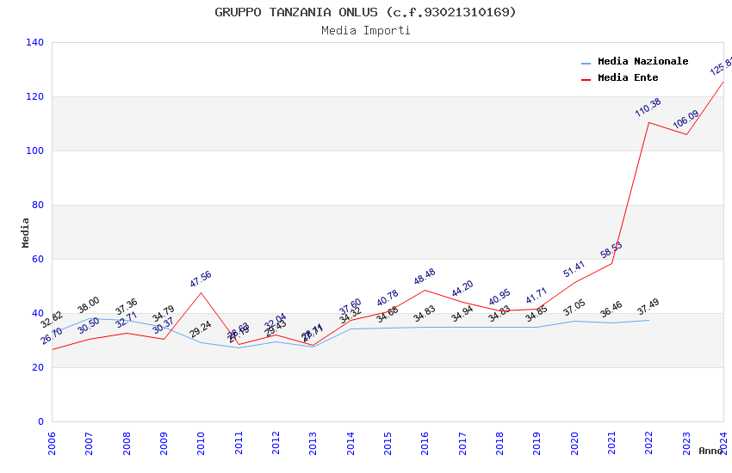Click the 2016 x-axis year label
This screenshot has height=473, width=732.
tap(425, 443)
